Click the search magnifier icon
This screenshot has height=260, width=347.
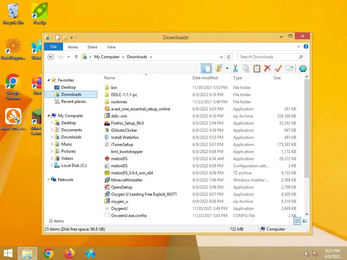click(301, 57)
